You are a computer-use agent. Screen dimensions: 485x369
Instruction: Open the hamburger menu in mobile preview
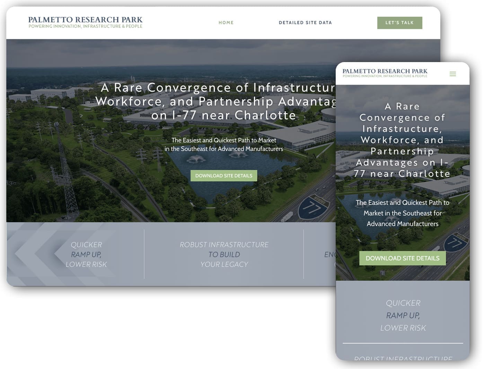pos(452,74)
